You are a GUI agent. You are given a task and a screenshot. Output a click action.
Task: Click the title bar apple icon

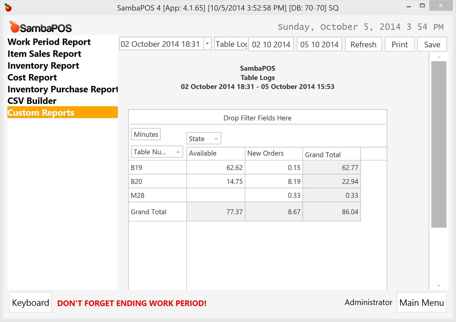[8, 8]
